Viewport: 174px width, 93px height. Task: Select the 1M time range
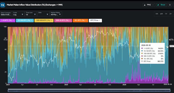(157, 14)
